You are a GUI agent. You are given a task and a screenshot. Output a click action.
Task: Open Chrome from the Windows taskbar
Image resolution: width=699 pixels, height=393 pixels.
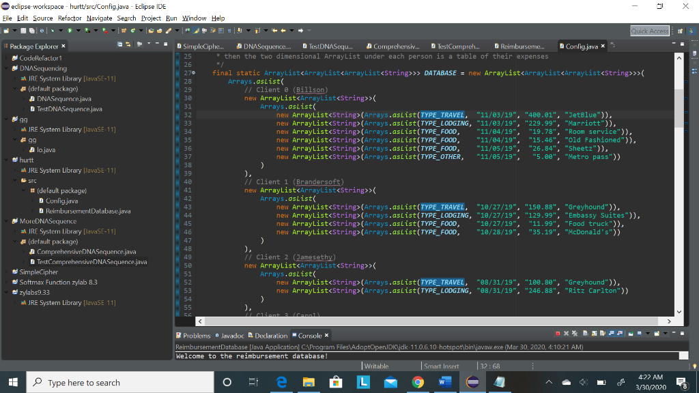point(418,382)
